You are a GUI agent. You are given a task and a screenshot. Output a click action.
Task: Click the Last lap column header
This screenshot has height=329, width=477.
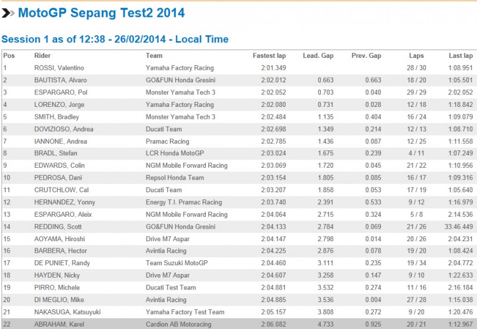point(460,56)
